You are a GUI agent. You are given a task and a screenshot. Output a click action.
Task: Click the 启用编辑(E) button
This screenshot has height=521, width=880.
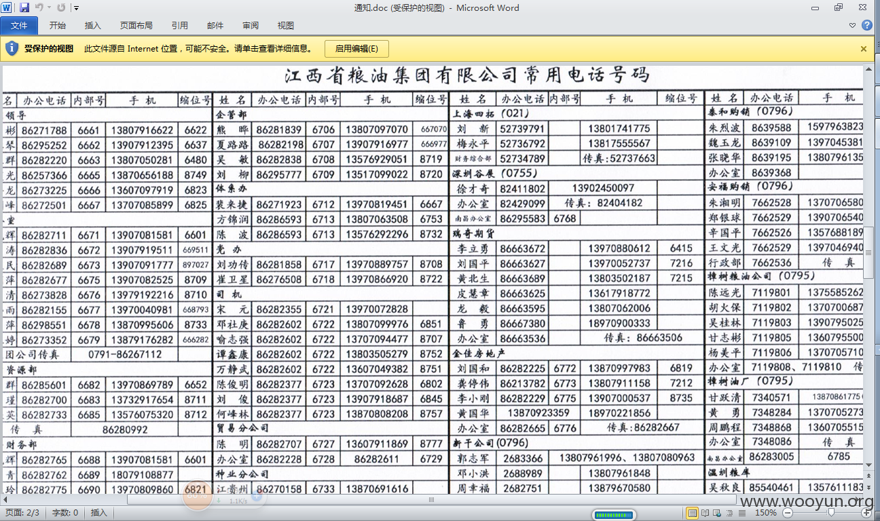coord(356,49)
